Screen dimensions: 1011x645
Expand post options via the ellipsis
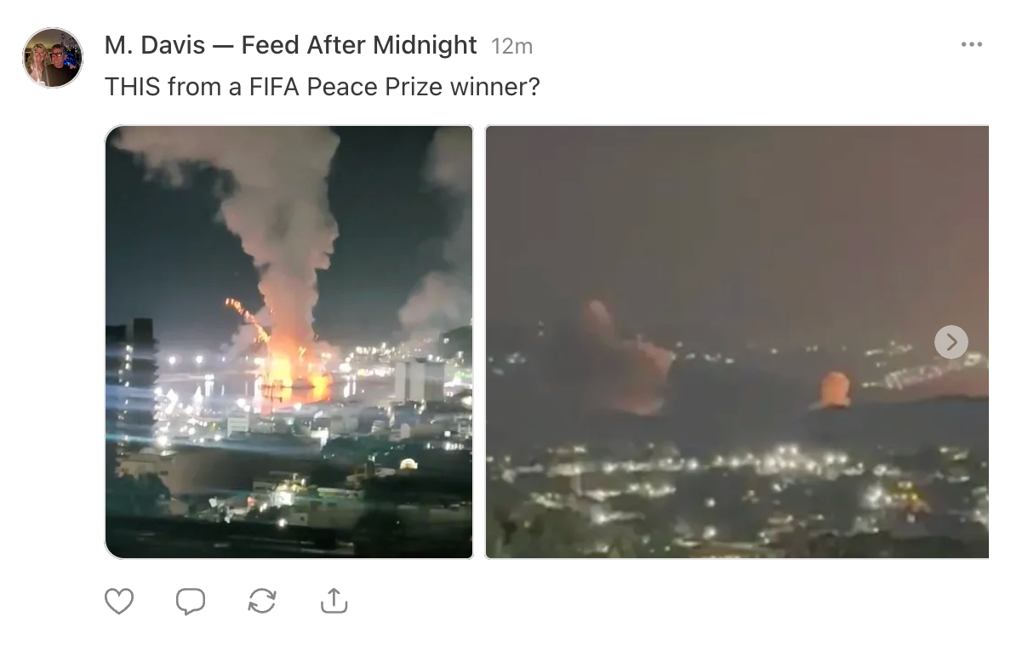coord(971,44)
